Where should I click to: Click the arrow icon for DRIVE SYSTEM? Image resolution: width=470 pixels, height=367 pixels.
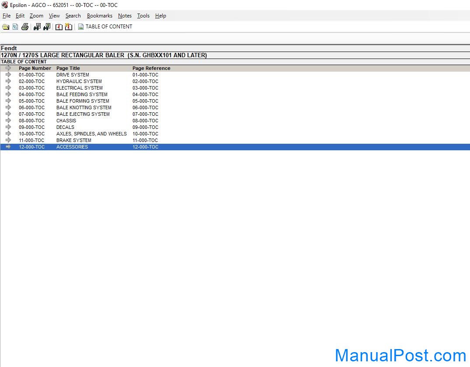8,75
